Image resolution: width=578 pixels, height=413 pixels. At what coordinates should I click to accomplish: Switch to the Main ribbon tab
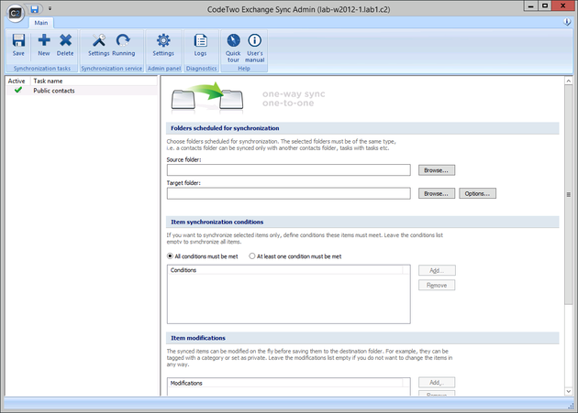(41, 23)
